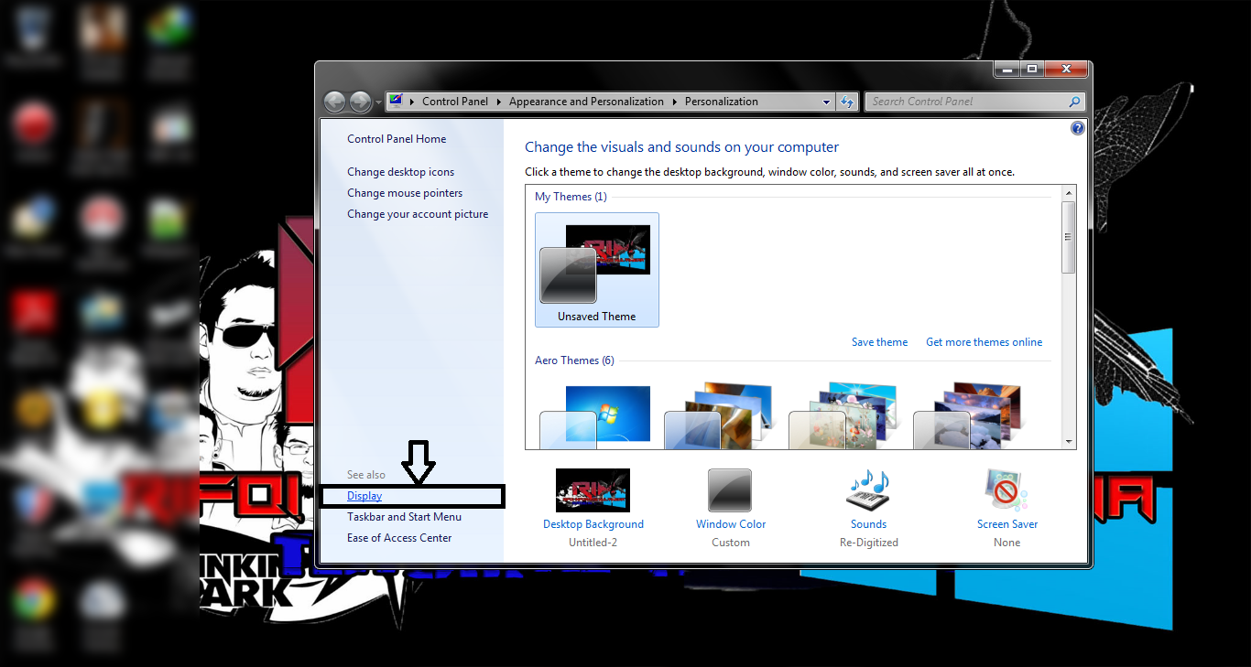Click the Control Panel icon in address bar

click(396, 102)
